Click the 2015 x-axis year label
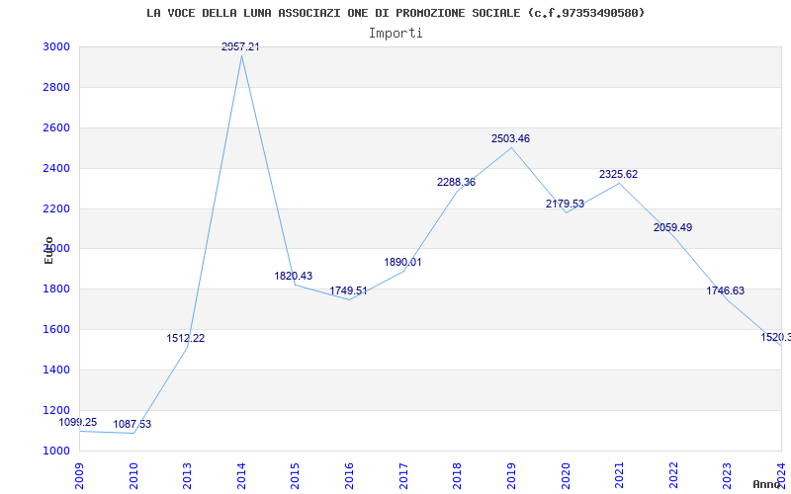 coord(296,476)
